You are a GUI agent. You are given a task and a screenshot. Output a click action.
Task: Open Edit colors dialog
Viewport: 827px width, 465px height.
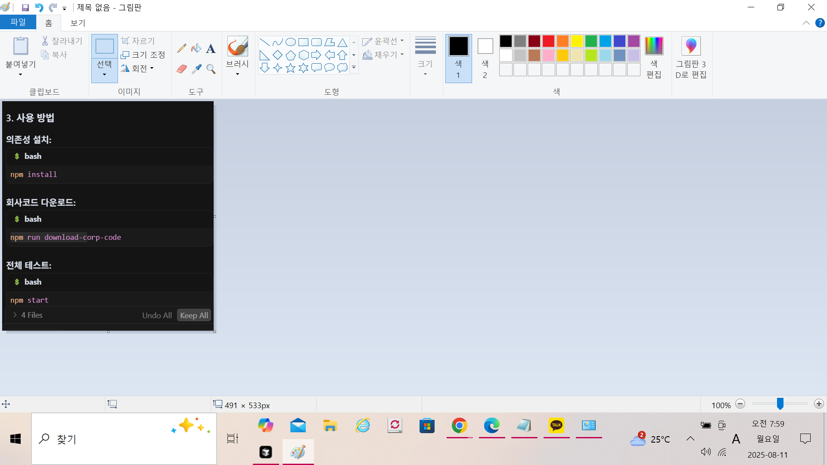(654, 57)
